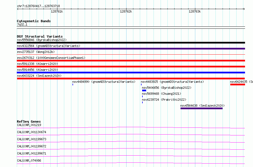Open the esv2735137 (Wong2012b) label
This screenshot has height=167, width=253.
pyautogui.click(x=36, y=52)
